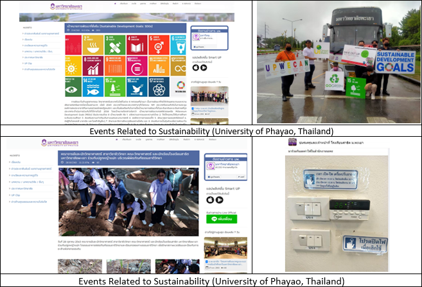Open the SDG 12 Responsible Consumption tile
Image resolution: width=422 pixels, height=287 pixels.
(x=179, y=66)
